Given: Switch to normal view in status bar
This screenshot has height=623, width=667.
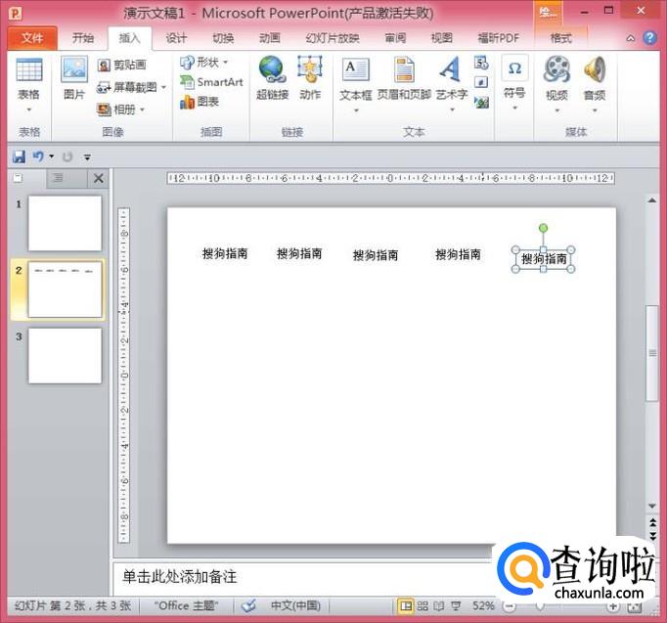Looking at the screenshot, I should [x=406, y=606].
